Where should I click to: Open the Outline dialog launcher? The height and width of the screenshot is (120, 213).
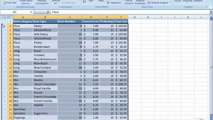206,7
